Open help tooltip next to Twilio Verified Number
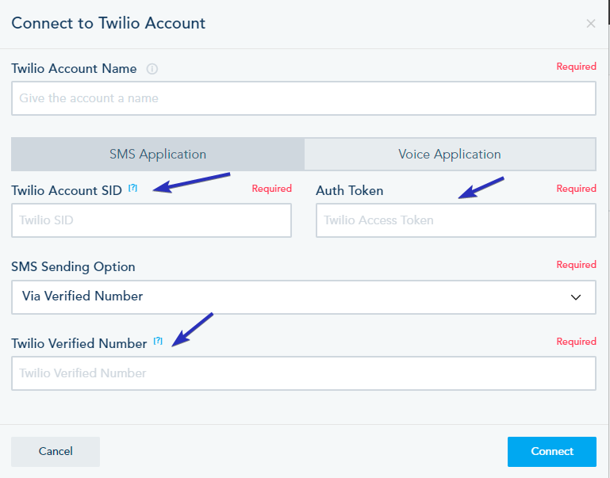The height and width of the screenshot is (478, 610). click(158, 341)
